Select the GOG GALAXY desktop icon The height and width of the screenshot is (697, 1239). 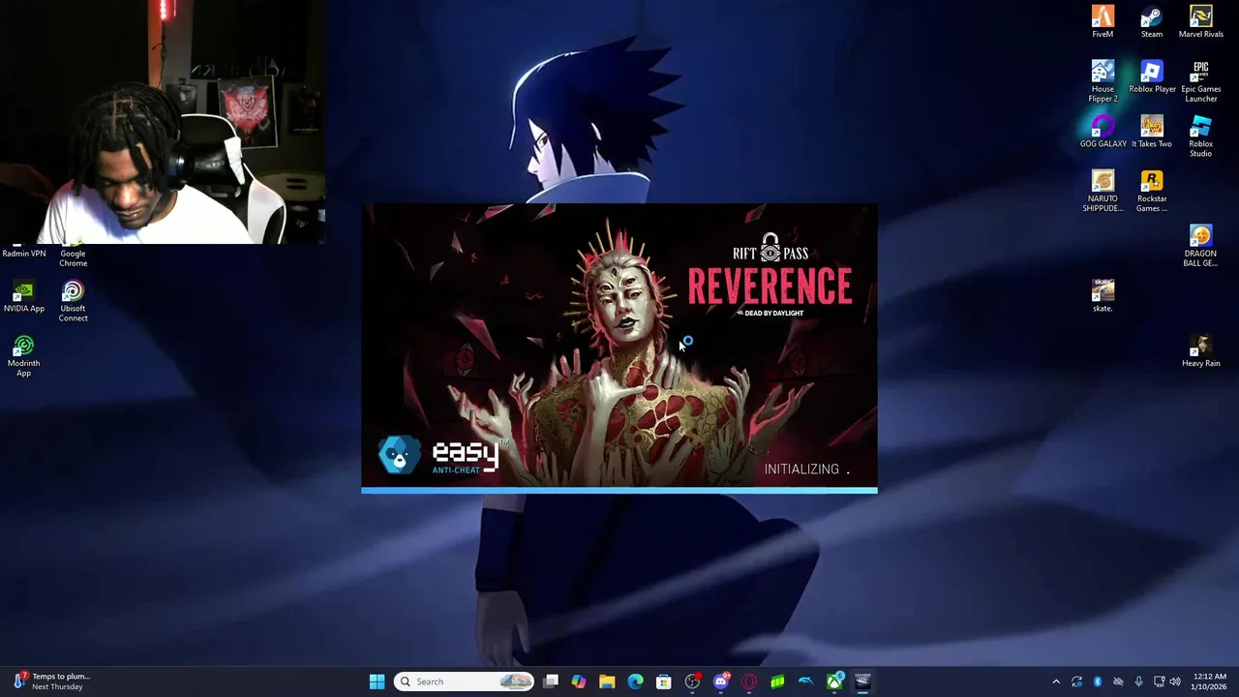pos(1103,132)
